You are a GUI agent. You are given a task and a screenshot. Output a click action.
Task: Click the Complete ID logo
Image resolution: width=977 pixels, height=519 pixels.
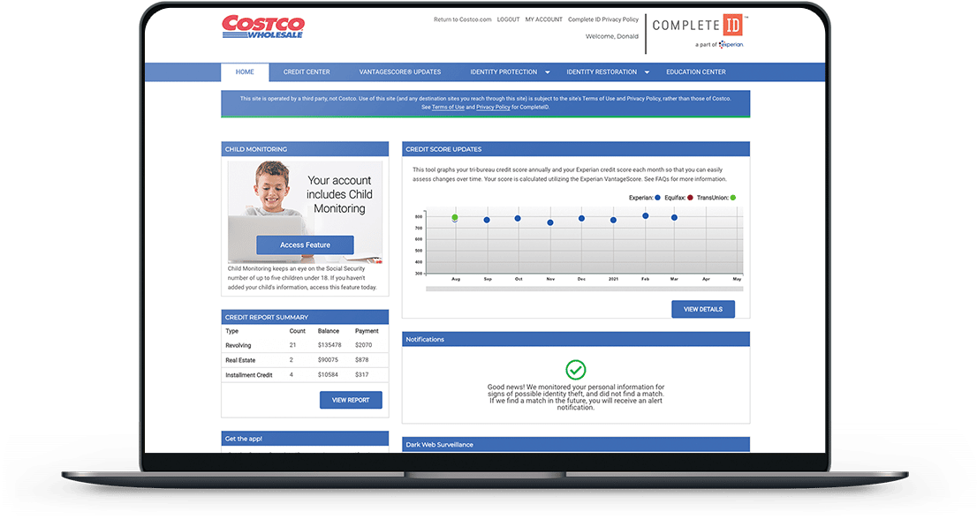point(697,25)
